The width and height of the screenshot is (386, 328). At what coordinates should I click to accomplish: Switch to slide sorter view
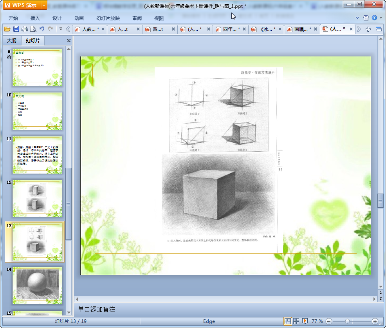(296, 321)
